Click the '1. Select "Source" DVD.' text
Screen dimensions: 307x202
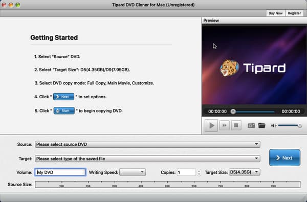click(57, 57)
